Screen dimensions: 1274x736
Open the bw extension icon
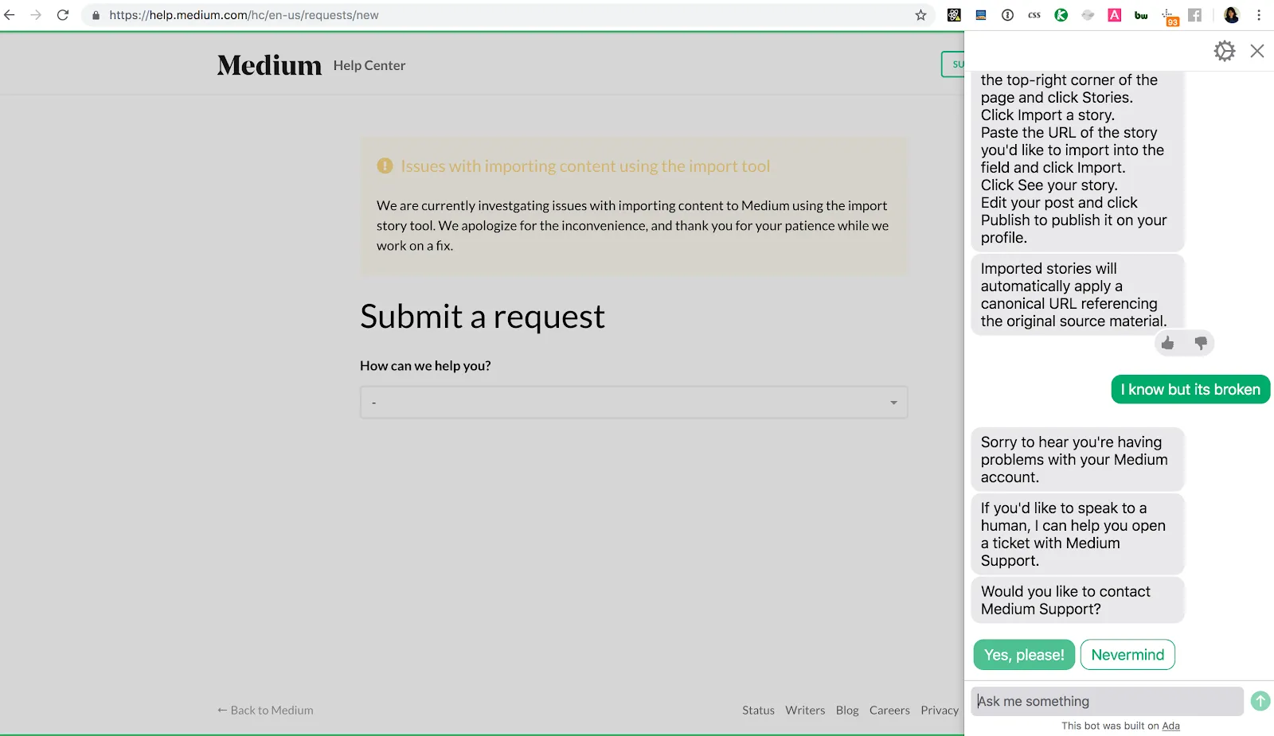click(1141, 15)
